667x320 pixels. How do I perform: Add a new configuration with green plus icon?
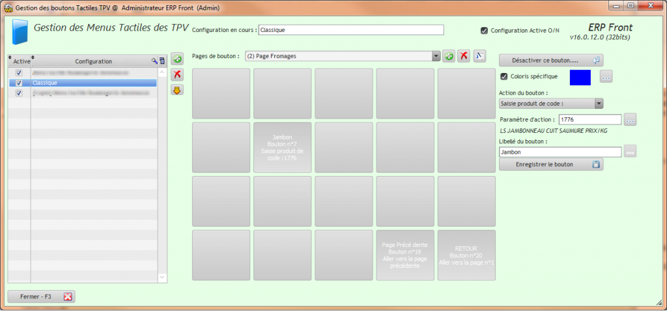176,60
